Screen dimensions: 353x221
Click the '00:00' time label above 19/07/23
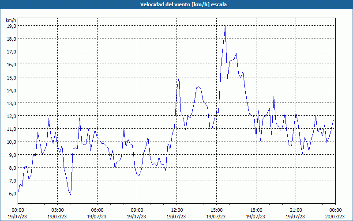click(x=18, y=210)
